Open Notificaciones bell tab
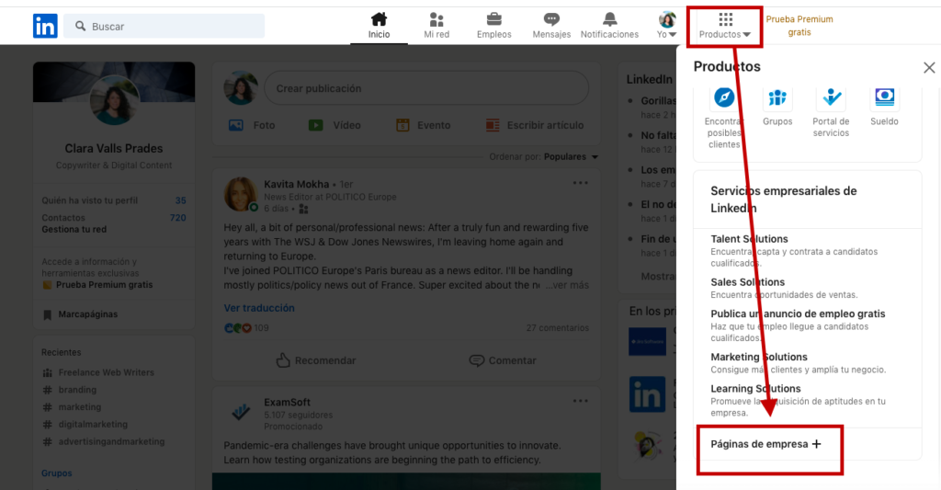 pos(609,26)
